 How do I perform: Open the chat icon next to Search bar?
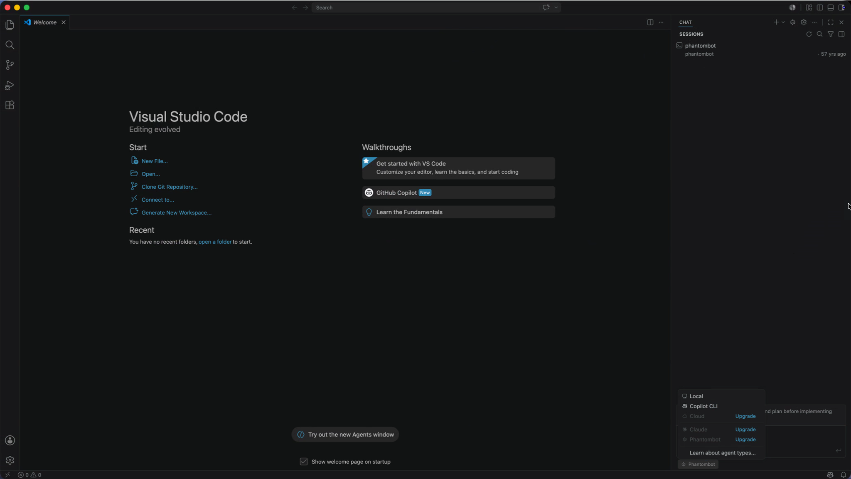click(546, 7)
